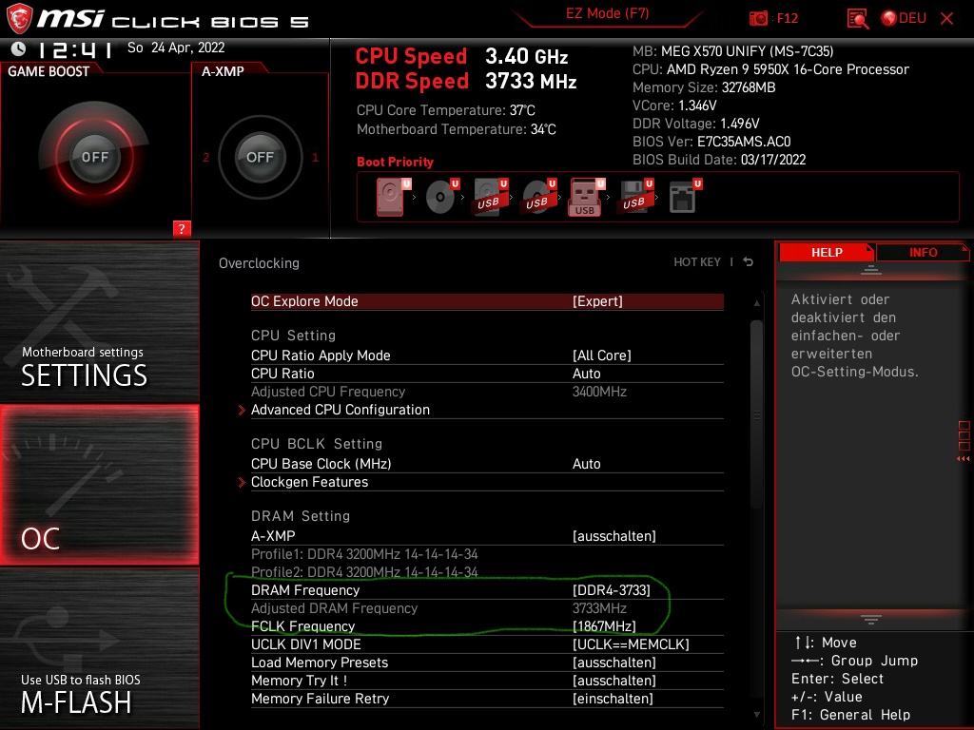Click help panel bottom handle
The image size is (974, 730).
pyautogui.click(x=871, y=619)
